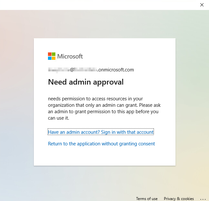Click the blank title bar area
Image resolution: width=209 pixels, height=201 pixels.
pos(97,5)
